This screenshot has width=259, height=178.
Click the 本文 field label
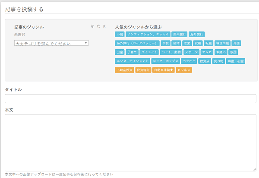coord(9,110)
